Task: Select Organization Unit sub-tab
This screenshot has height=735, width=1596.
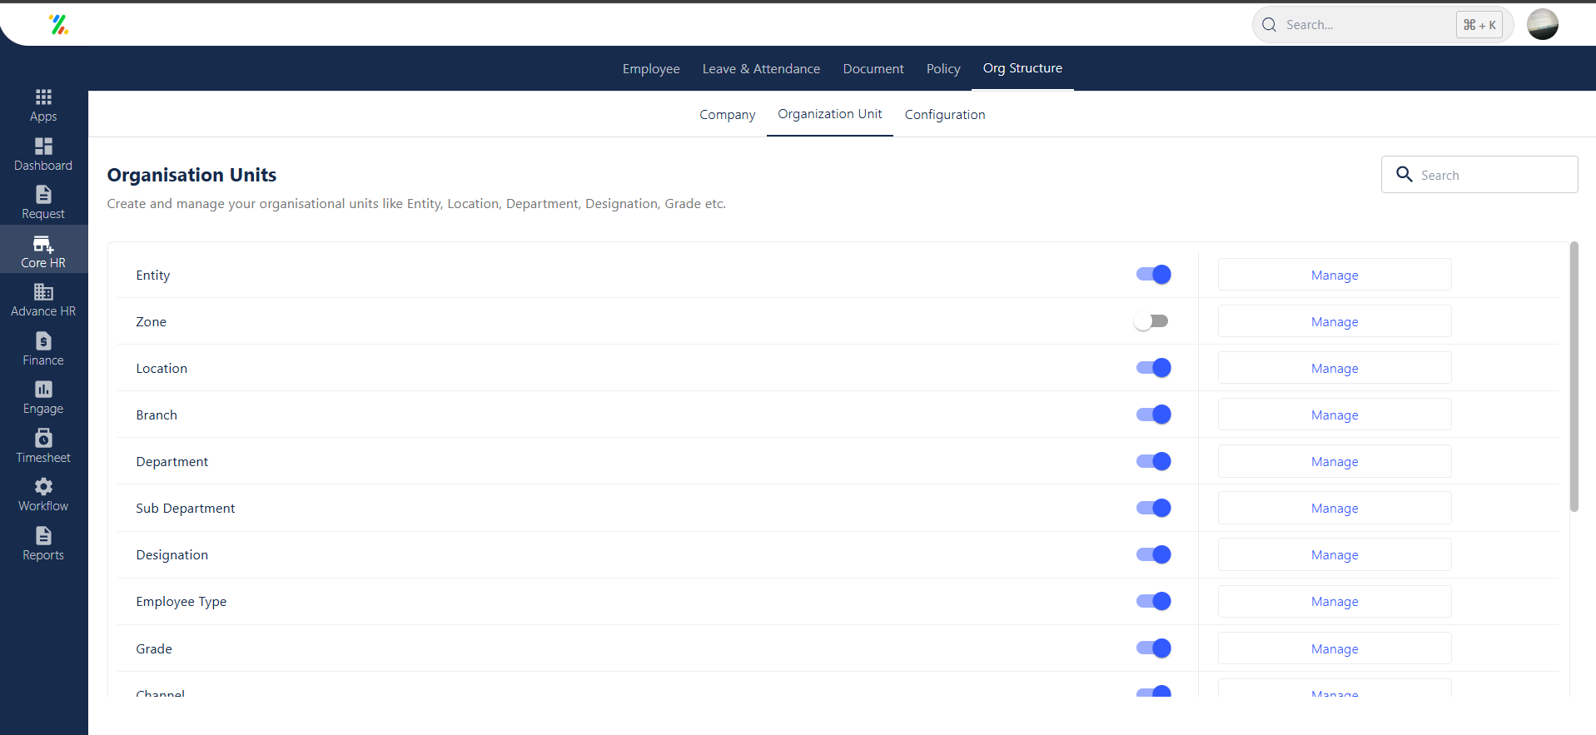Action: 830,114
